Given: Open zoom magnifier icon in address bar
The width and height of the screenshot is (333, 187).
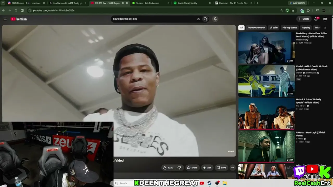Looking at the screenshot, I should [x=281, y=10].
